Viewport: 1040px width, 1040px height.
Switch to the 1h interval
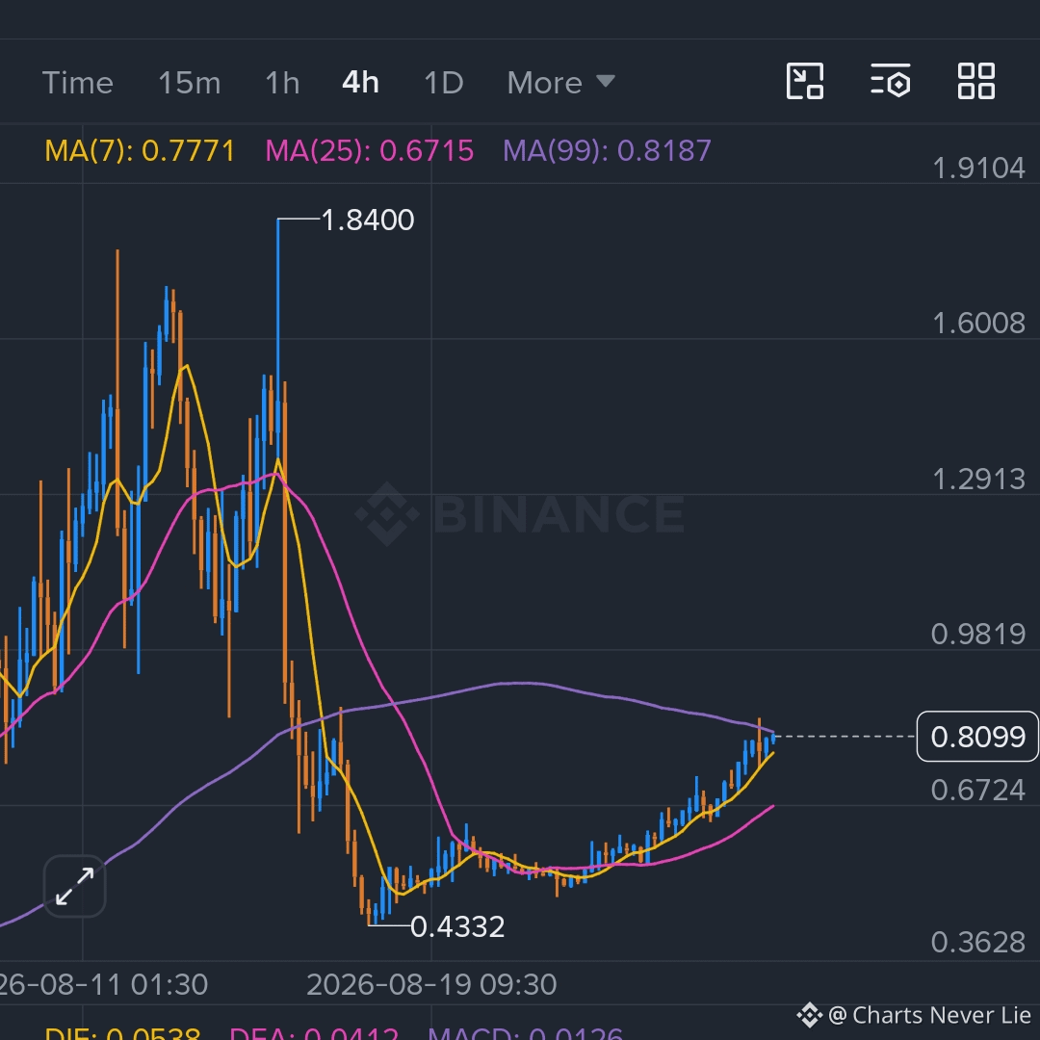tap(282, 83)
